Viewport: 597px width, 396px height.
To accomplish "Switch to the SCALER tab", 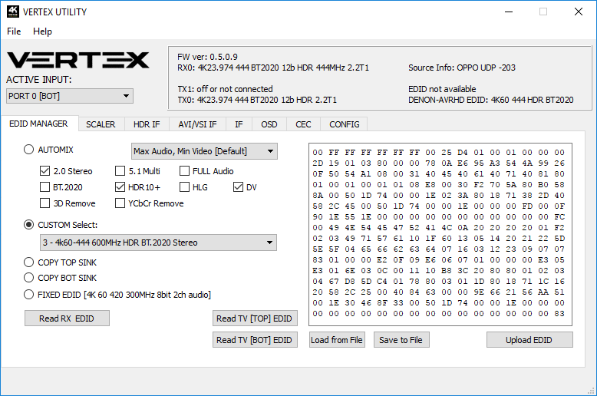I will 101,124.
